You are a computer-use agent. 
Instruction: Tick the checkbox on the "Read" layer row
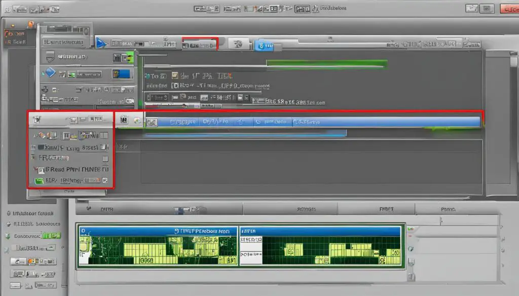point(105,169)
